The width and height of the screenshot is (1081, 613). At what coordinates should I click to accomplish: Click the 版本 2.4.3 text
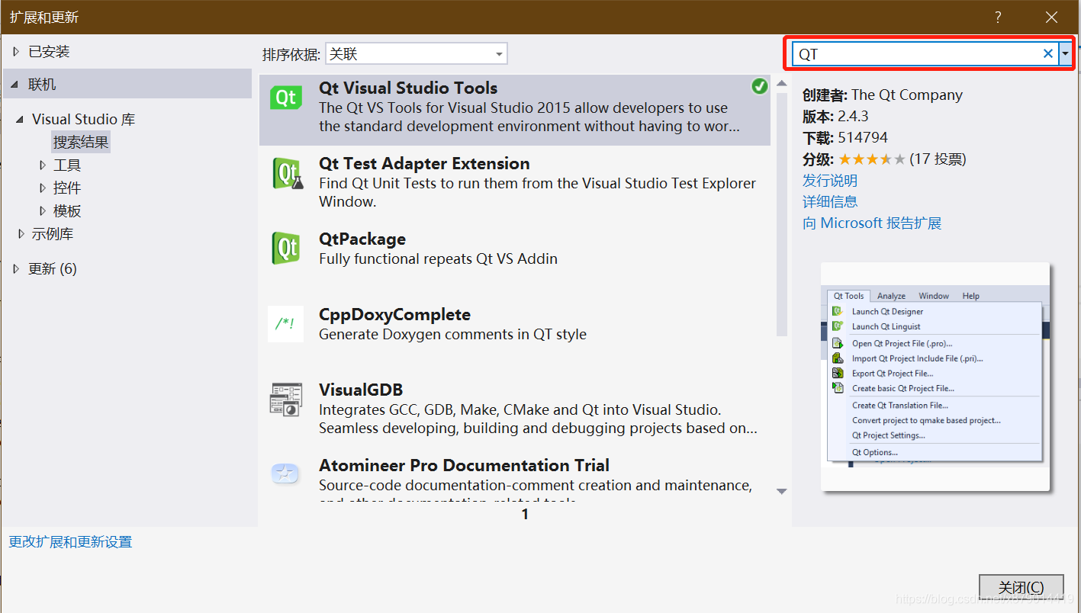(x=835, y=117)
